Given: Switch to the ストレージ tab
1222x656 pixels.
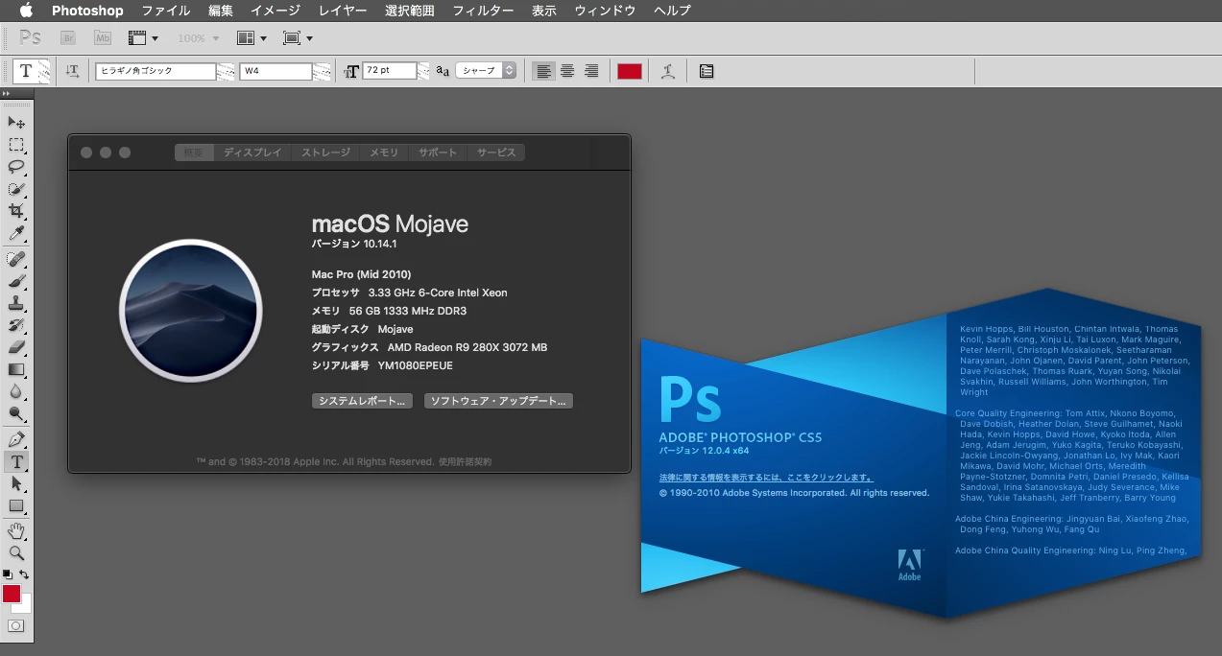Looking at the screenshot, I should [326, 152].
